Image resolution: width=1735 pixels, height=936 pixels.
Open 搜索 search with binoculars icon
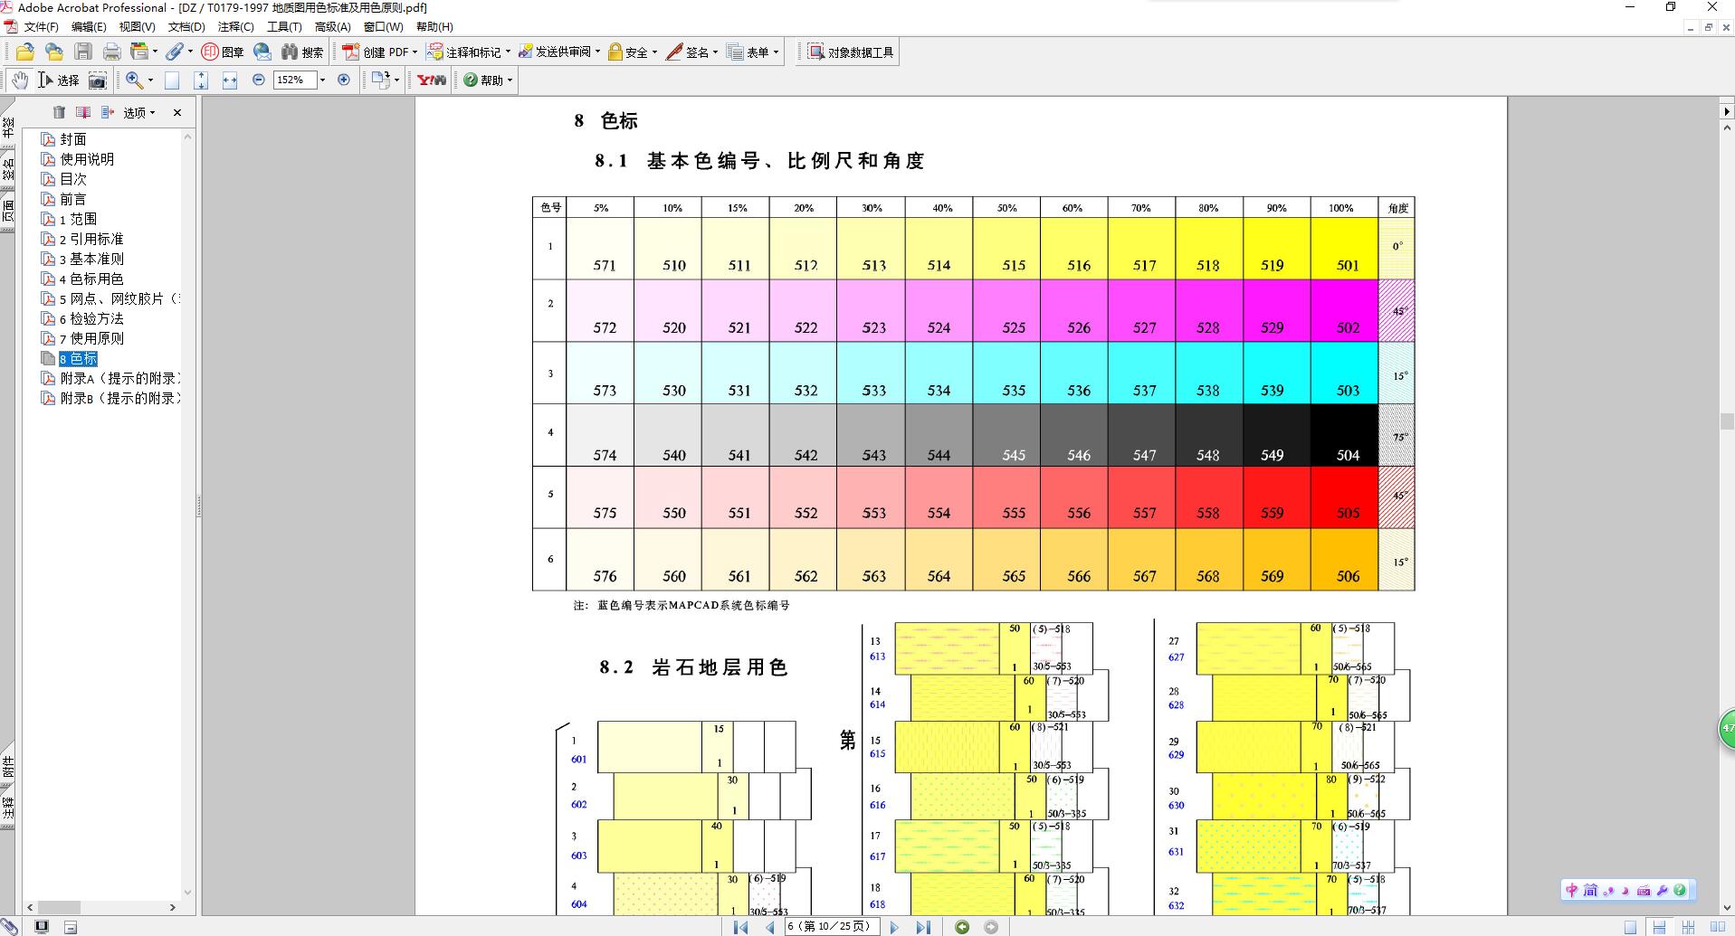(x=302, y=52)
